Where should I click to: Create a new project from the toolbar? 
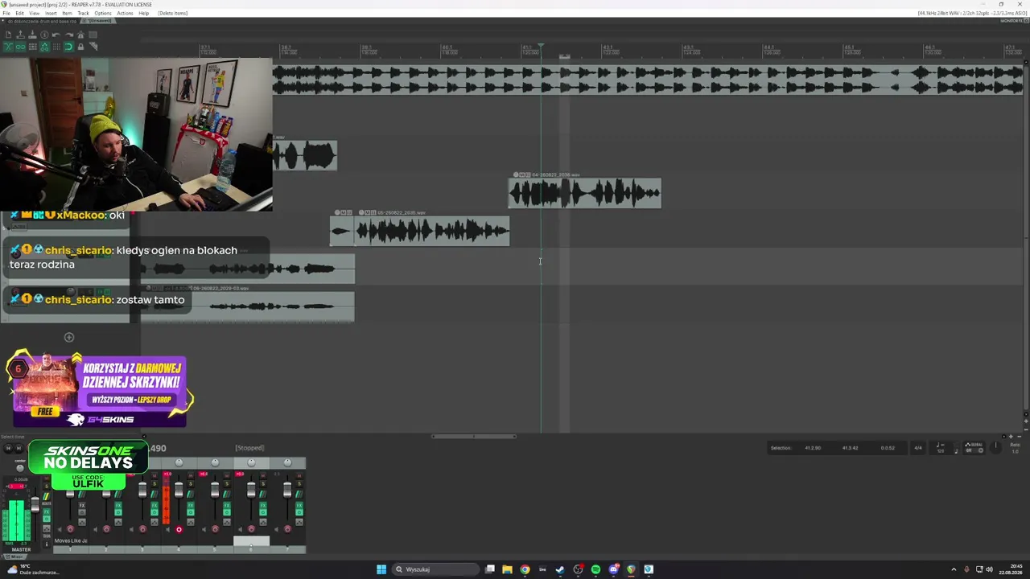tap(8, 35)
